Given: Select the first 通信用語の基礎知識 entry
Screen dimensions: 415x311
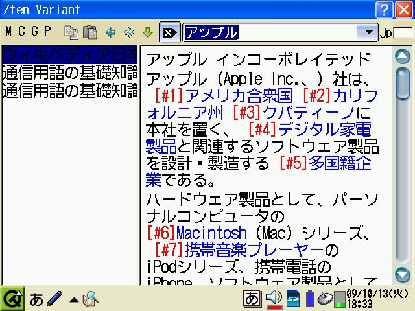Looking at the screenshot, I should (x=70, y=72).
